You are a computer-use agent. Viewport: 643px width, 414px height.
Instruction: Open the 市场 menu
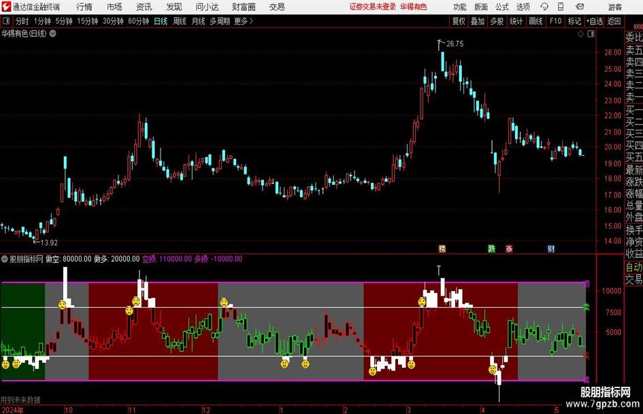click(114, 7)
